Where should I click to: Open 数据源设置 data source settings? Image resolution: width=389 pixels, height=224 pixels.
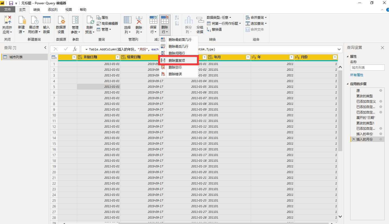pyautogui.click(x=61, y=25)
